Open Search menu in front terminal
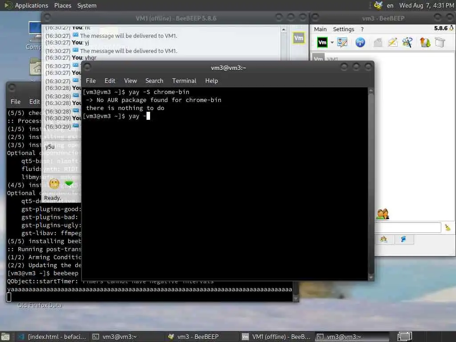Viewport: 456px width, 342px height. (154, 81)
